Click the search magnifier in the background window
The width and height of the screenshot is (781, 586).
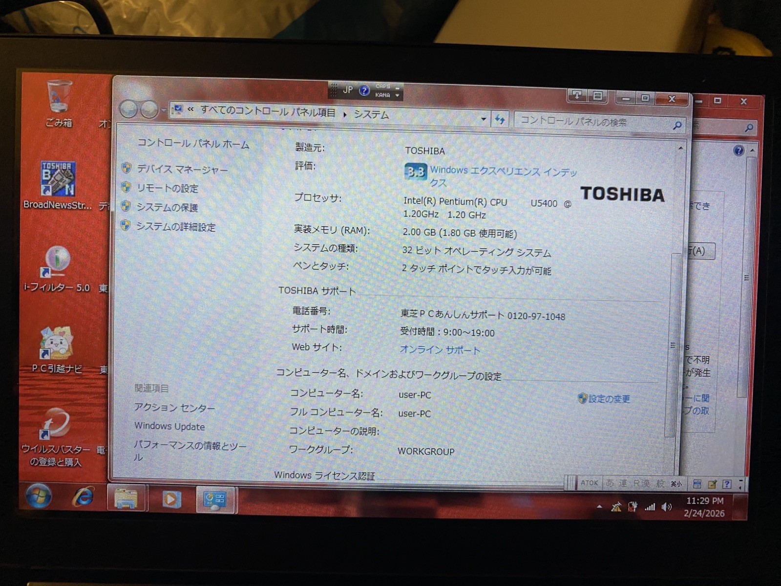[749, 128]
